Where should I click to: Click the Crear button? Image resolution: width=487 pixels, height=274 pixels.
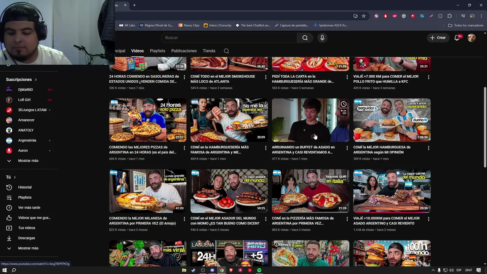tap(438, 38)
